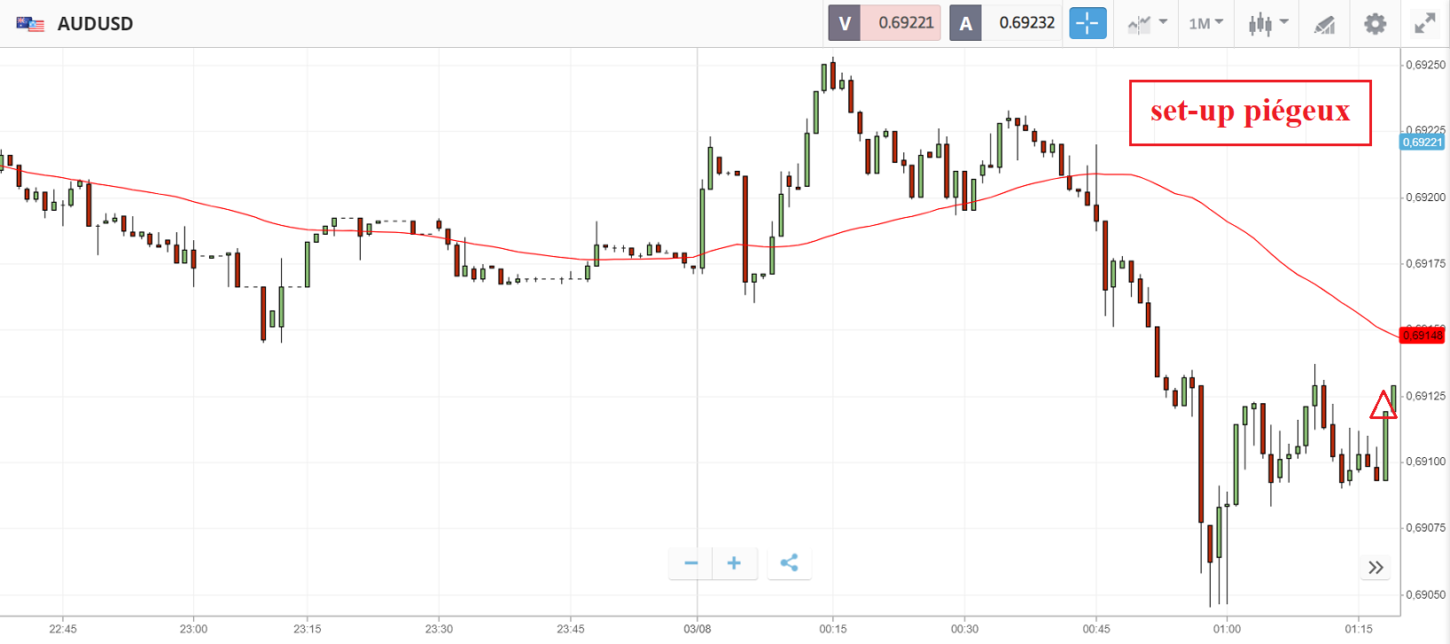Screen dimensions: 1450x644
Task: Zoom in the chart with plus button
Action: 734,563
